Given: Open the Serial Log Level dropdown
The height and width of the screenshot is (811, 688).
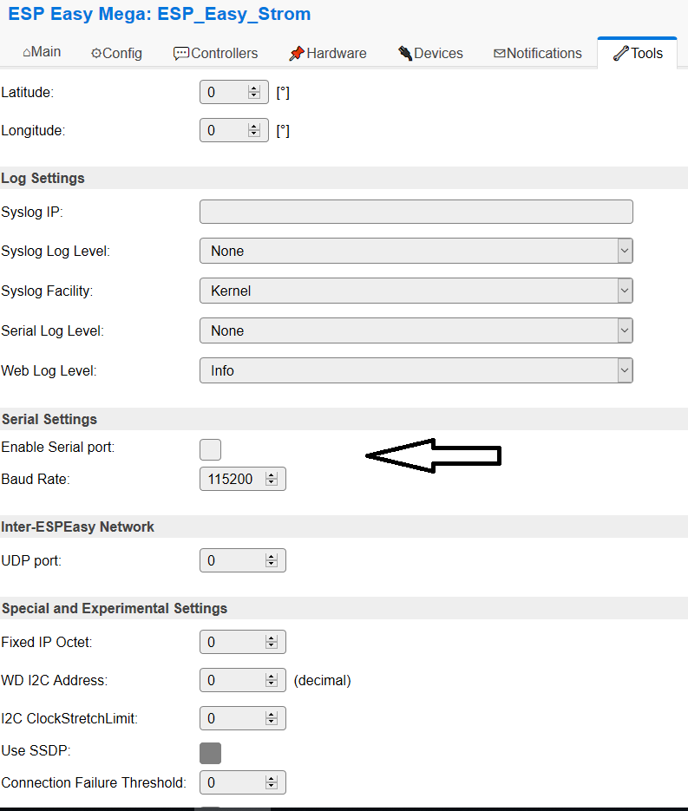Looking at the screenshot, I should coord(416,330).
